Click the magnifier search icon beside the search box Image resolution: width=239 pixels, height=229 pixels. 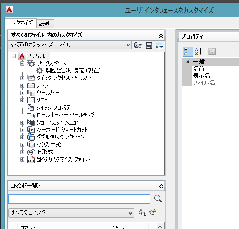click(x=158, y=199)
